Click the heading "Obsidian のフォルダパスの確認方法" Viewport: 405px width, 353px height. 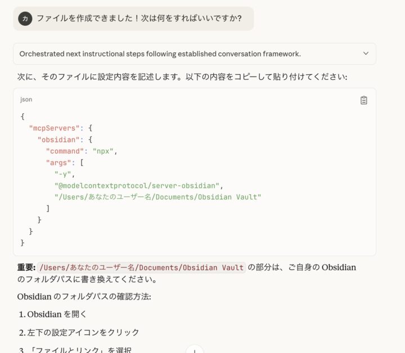click(x=84, y=297)
